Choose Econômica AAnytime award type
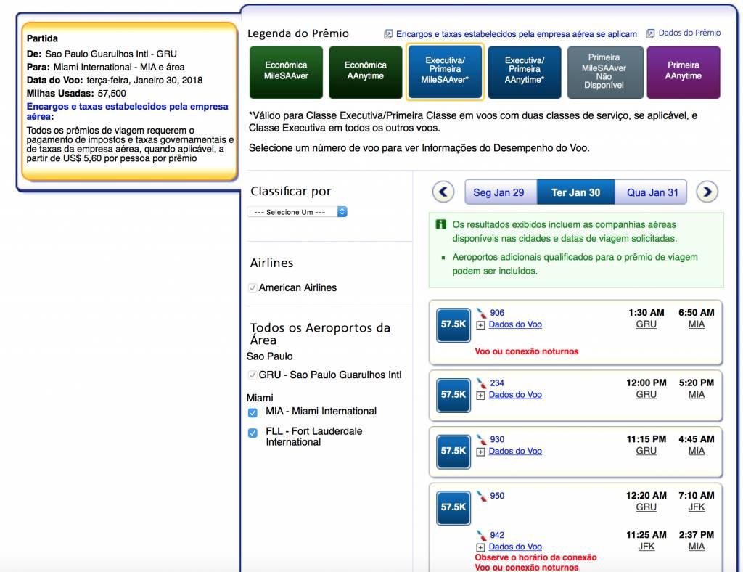The height and width of the screenshot is (572, 743). pos(366,72)
